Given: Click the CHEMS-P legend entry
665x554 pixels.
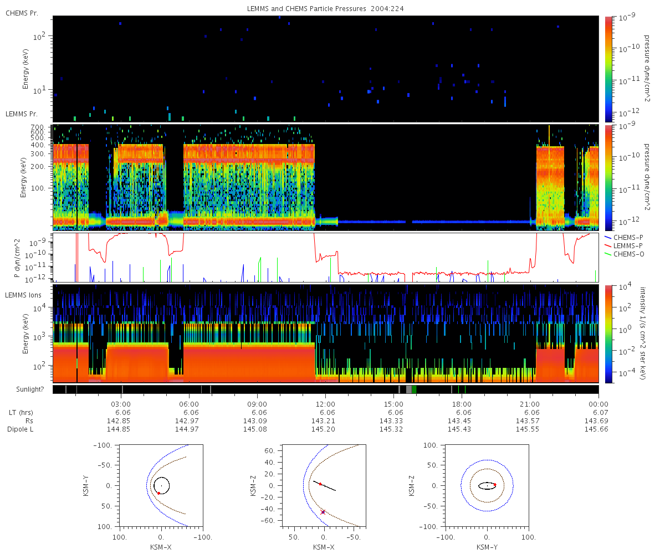Looking at the screenshot, I should (621, 237).
